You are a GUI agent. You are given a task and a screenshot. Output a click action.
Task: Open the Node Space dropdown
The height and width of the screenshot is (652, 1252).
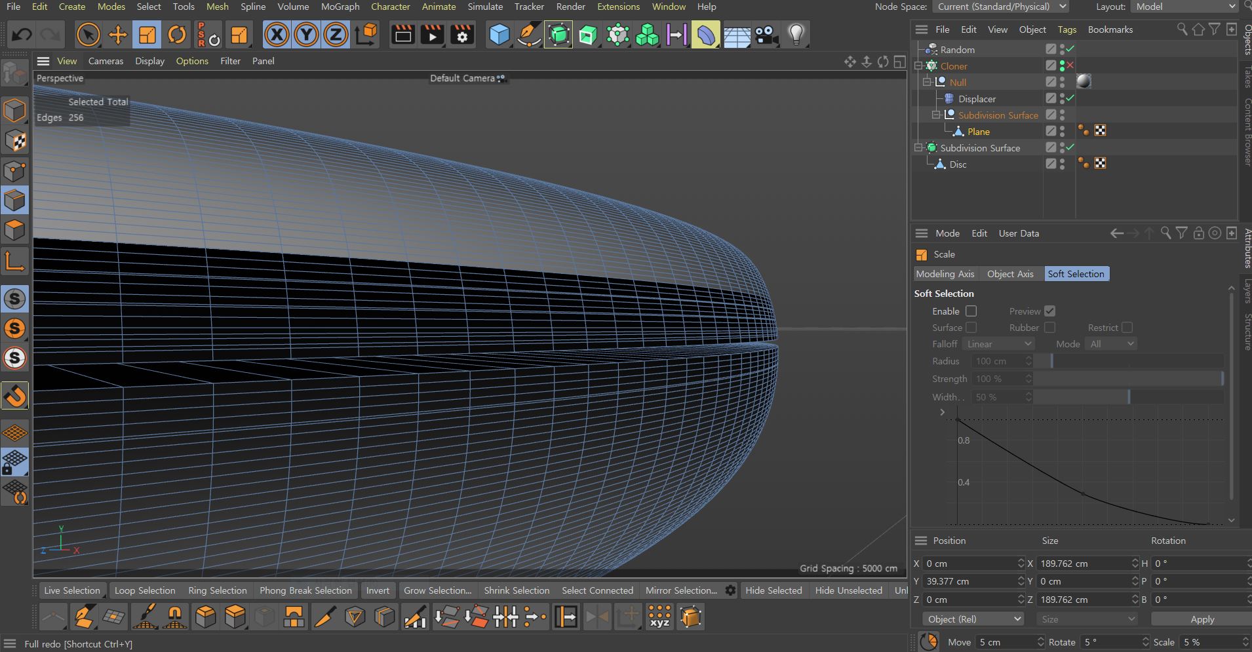tap(1001, 7)
